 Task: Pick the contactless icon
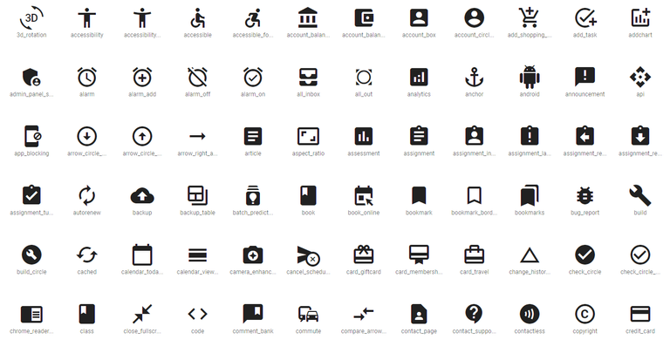(530, 314)
